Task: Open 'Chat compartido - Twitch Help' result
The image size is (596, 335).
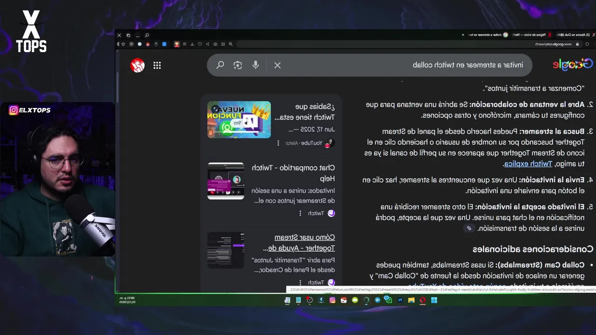Action: 293,173
